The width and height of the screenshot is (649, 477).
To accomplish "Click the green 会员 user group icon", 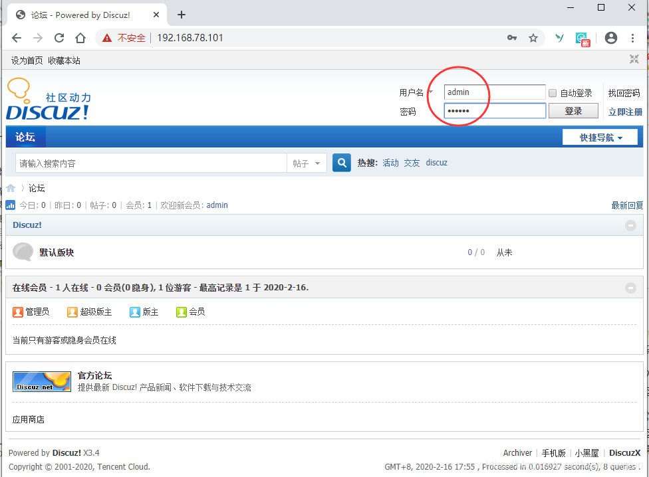I will tap(181, 311).
